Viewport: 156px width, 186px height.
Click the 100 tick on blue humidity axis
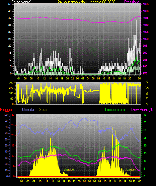[5, 115]
